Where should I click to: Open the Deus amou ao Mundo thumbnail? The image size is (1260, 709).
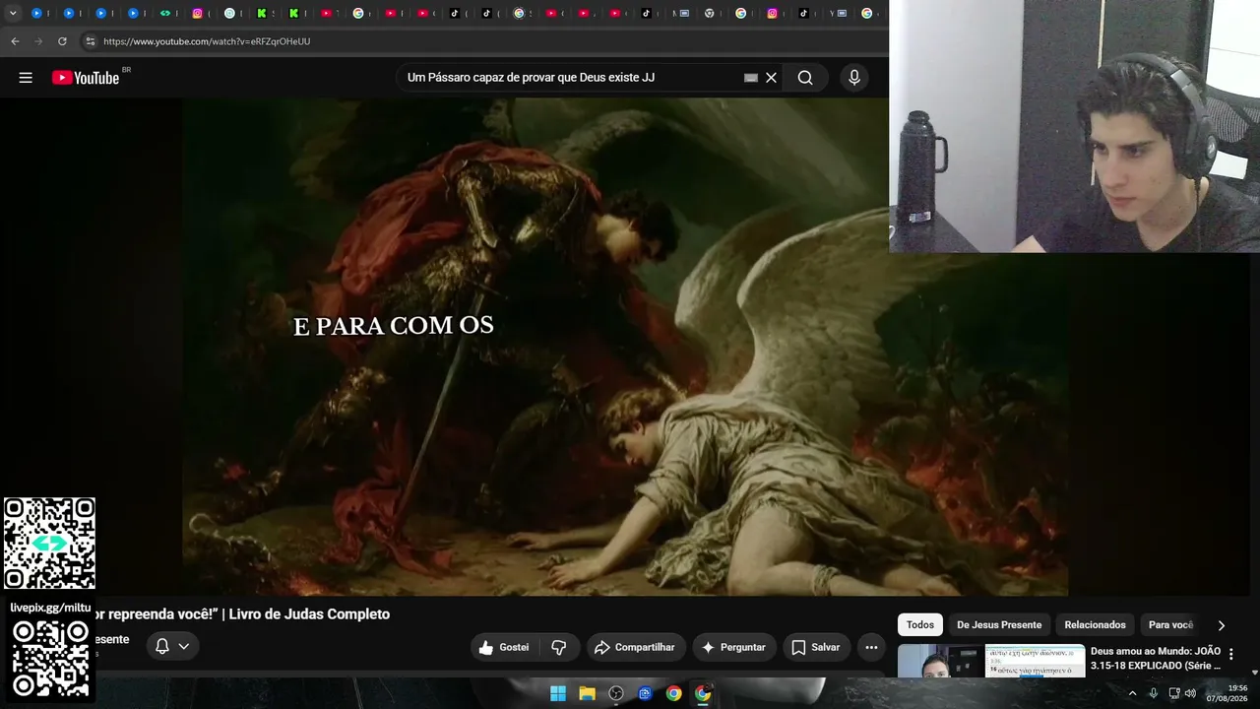991,660
